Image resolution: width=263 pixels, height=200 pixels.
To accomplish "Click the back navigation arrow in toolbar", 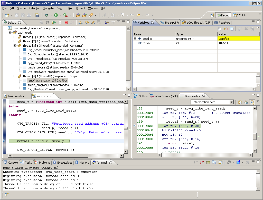I will pyautogui.click(x=138, y=15).
